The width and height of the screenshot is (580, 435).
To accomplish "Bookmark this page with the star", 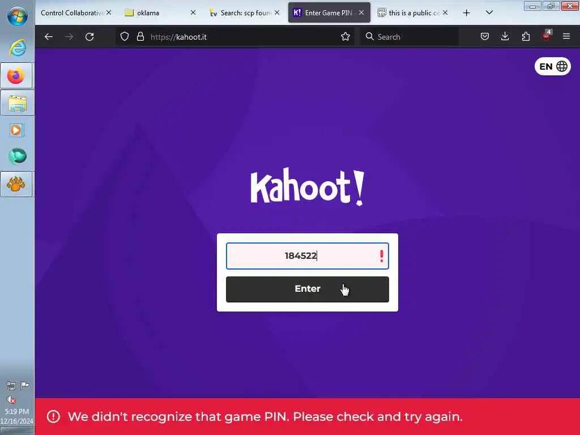I will [x=346, y=37].
